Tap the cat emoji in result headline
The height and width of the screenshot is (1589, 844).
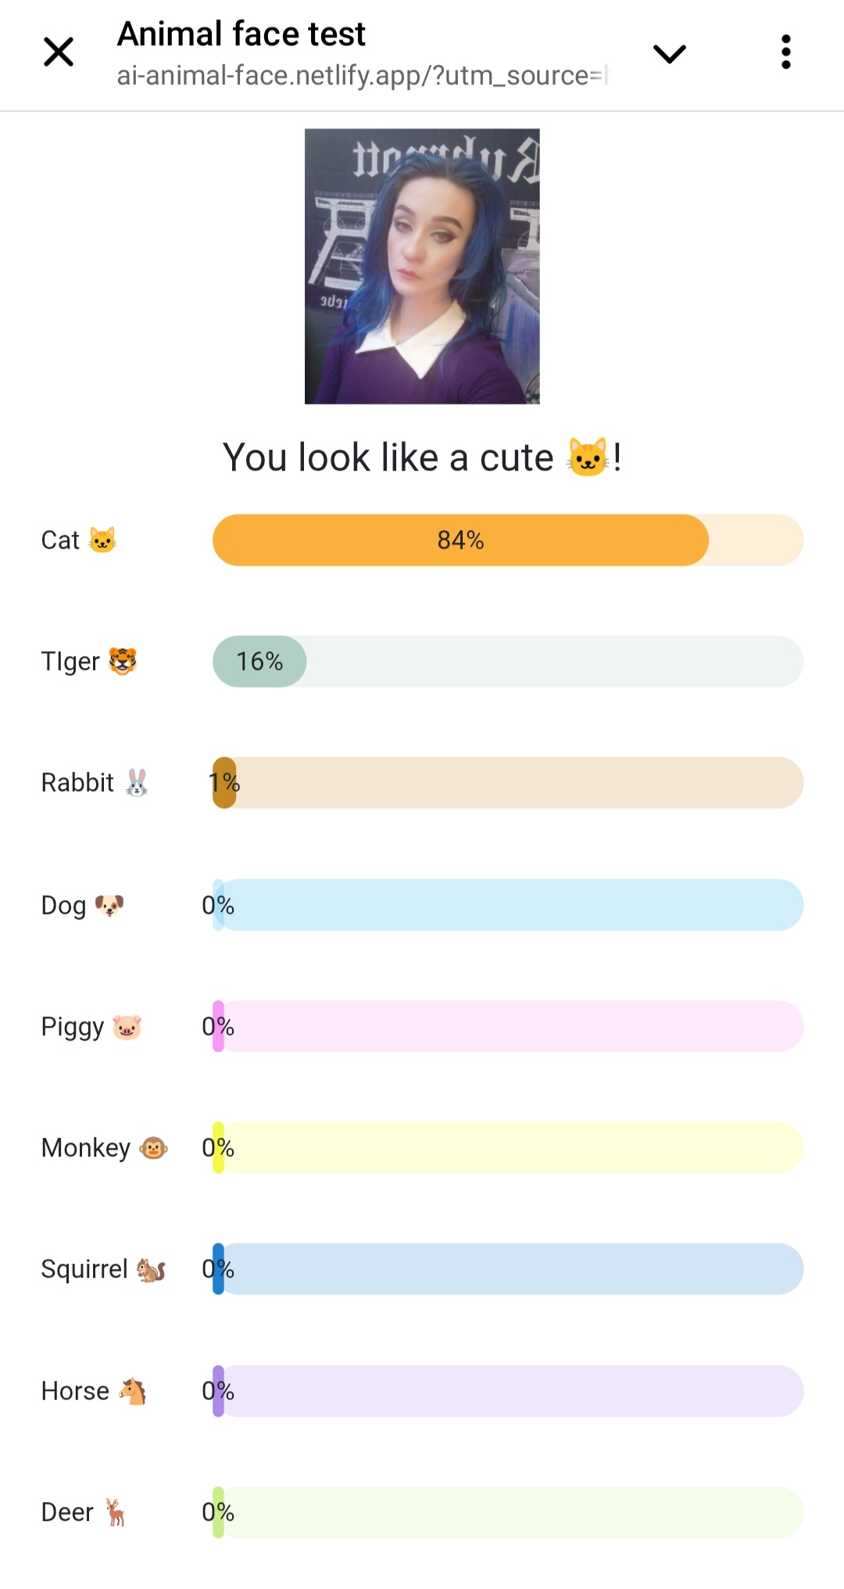pos(588,457)
